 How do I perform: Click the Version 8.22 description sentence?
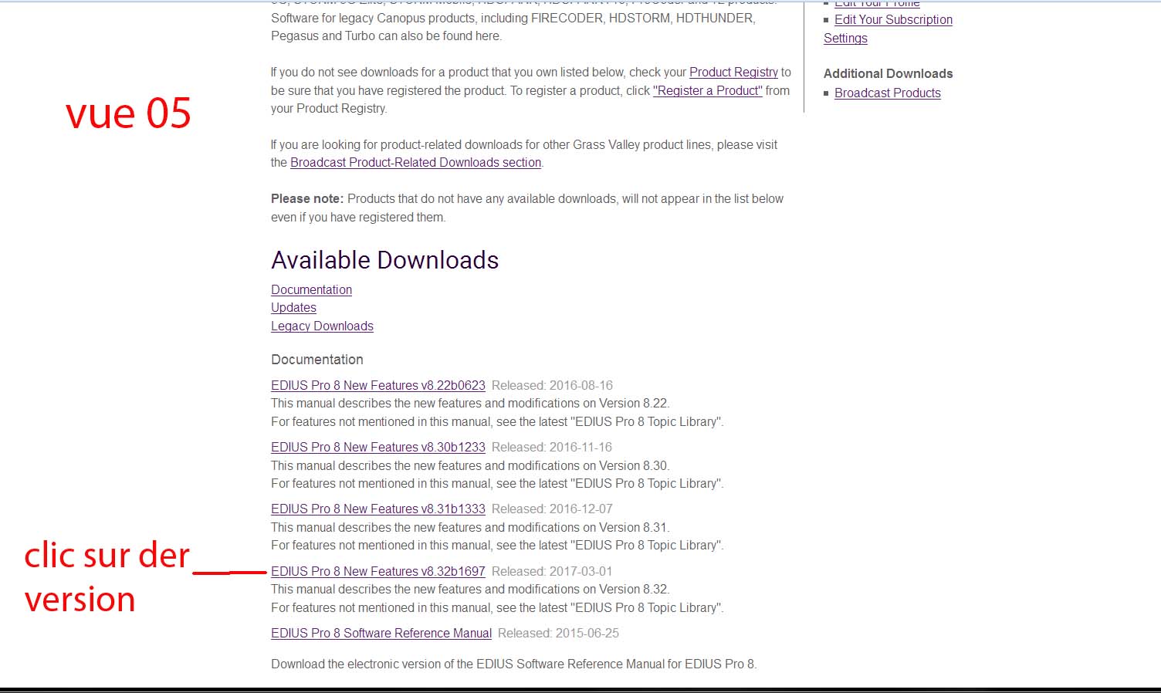(470, 403)
